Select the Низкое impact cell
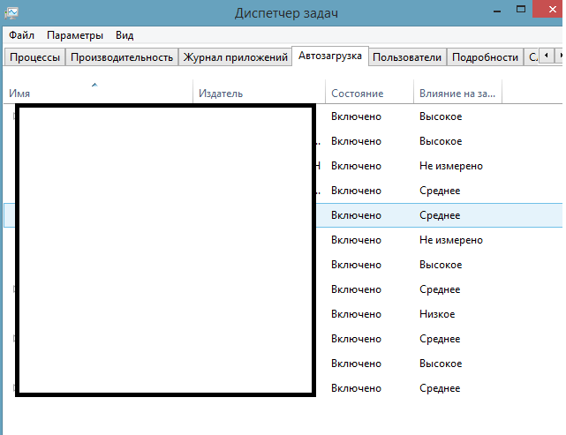The image size is (566, 435). (x=437, y=314)
